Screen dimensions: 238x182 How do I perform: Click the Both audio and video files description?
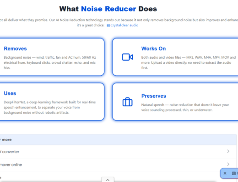tap(189, 62)
